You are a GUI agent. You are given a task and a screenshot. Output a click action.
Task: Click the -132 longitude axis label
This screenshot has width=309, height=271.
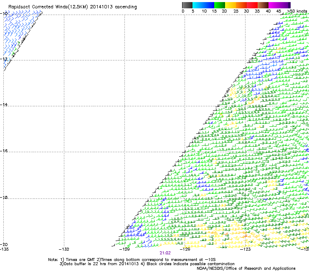point(64,249)
